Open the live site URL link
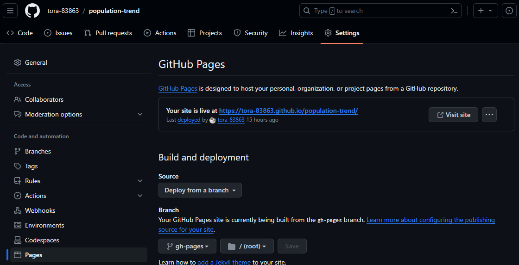 [x=289, y=111]
